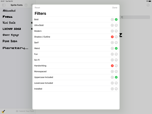Tap the checkmark circle at top right

coord(148,5)
